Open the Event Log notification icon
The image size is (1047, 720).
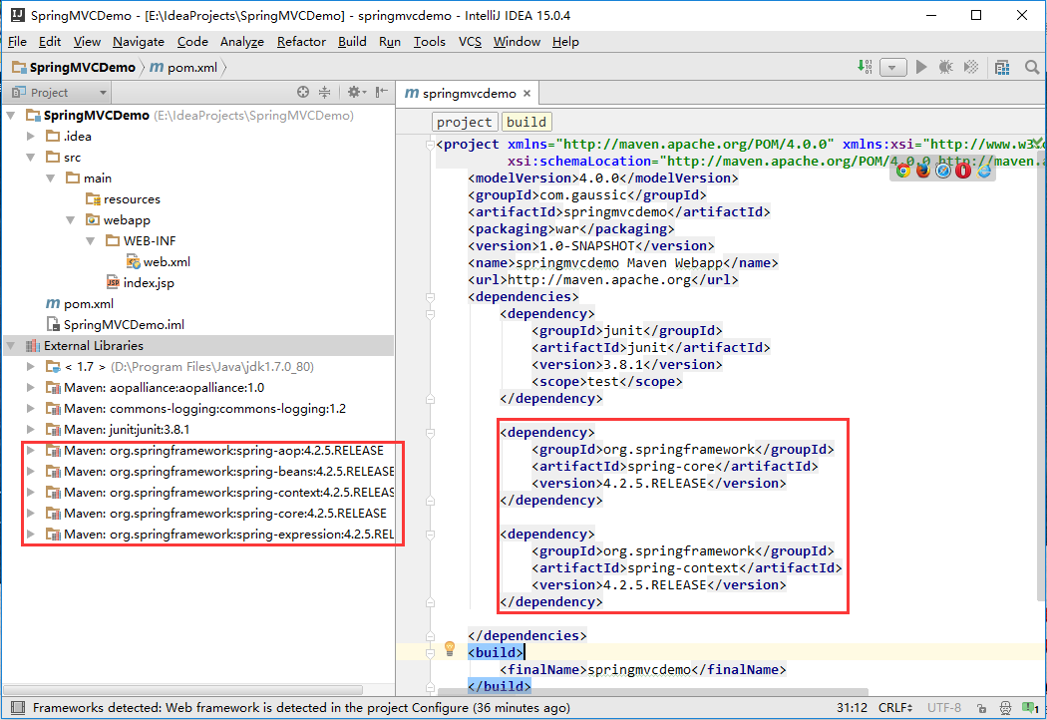pyautogui.click(x=1030, y=708)
